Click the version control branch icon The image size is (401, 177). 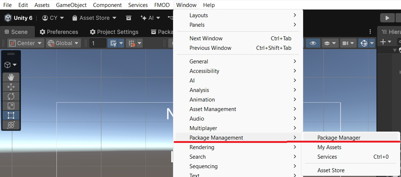click(x=170, y=18)
